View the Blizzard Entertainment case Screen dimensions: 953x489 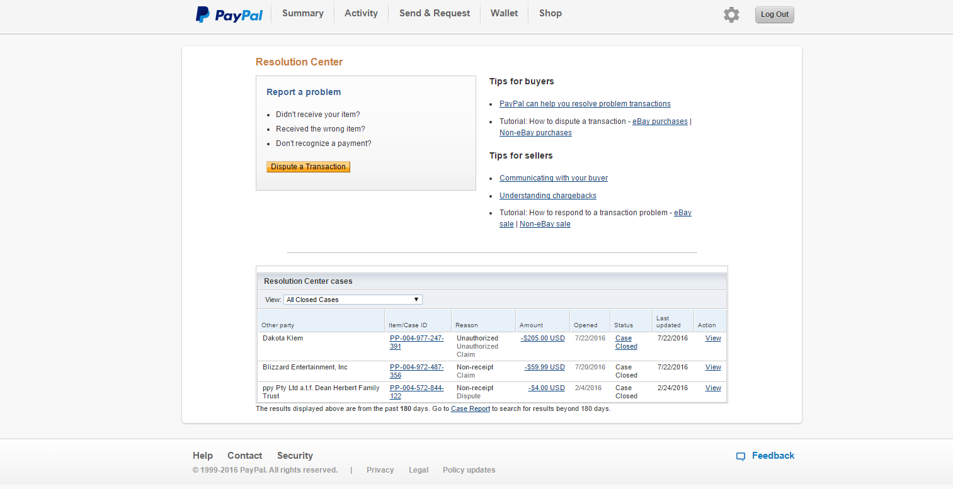click(x=713, y=368)
